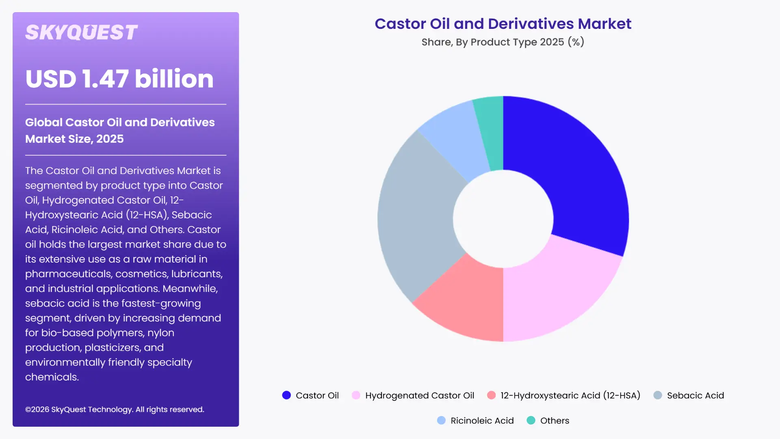Click 'Global Castor Oil and Derivatives Market Size, 2025' heading
The image size is (780, 439).
pos(120,130)
